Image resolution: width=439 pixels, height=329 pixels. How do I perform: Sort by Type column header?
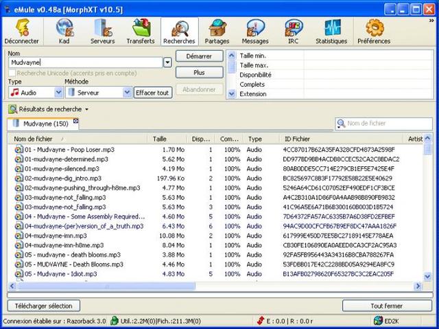pos(261,139)
